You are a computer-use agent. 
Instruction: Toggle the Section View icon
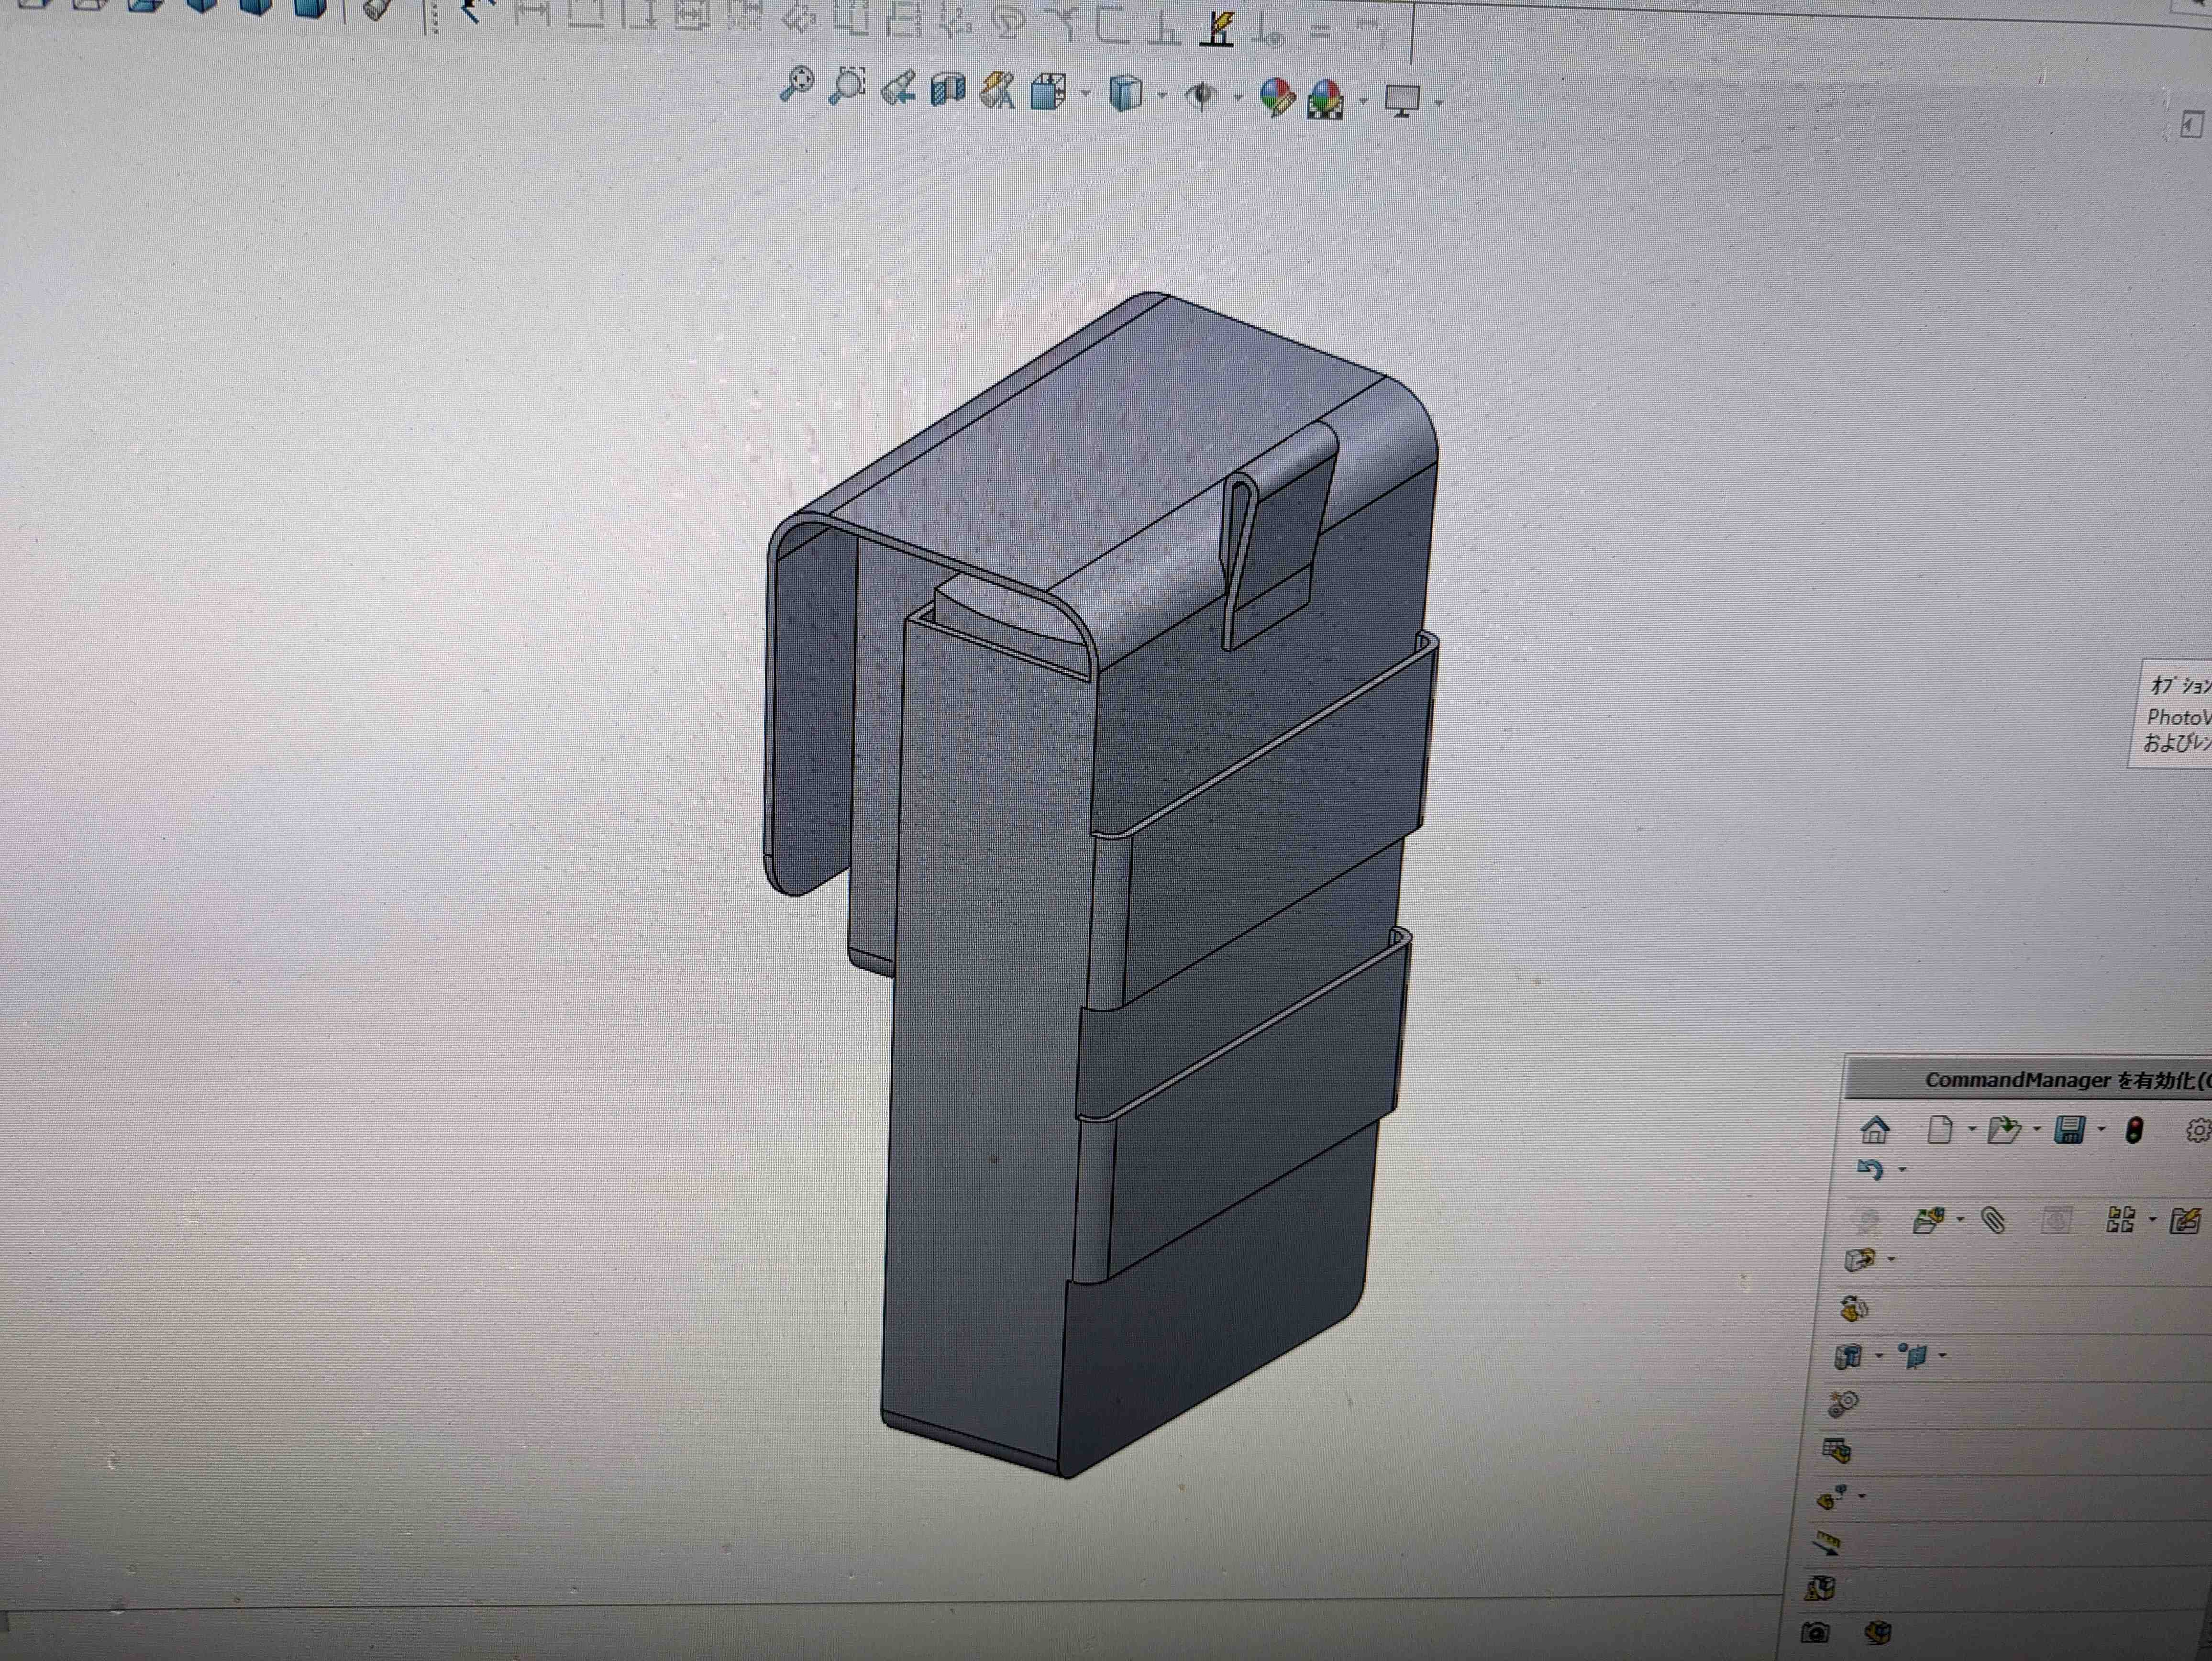point(947,90)
